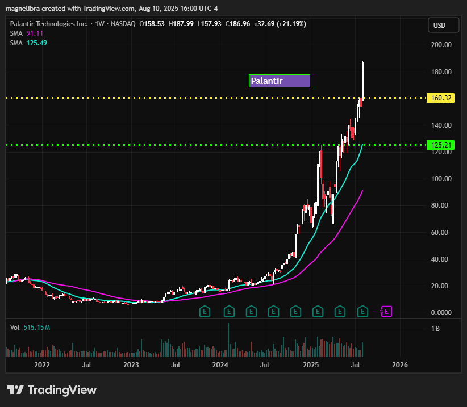This screenshot has height=407, width=467.
Task: Click the 140.00 price axis label
Action: [x=441, y=125]
